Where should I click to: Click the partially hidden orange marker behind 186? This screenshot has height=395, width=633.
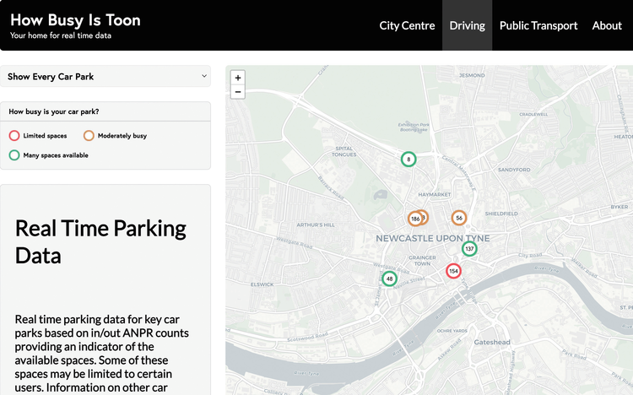click(x=425, y=217)
